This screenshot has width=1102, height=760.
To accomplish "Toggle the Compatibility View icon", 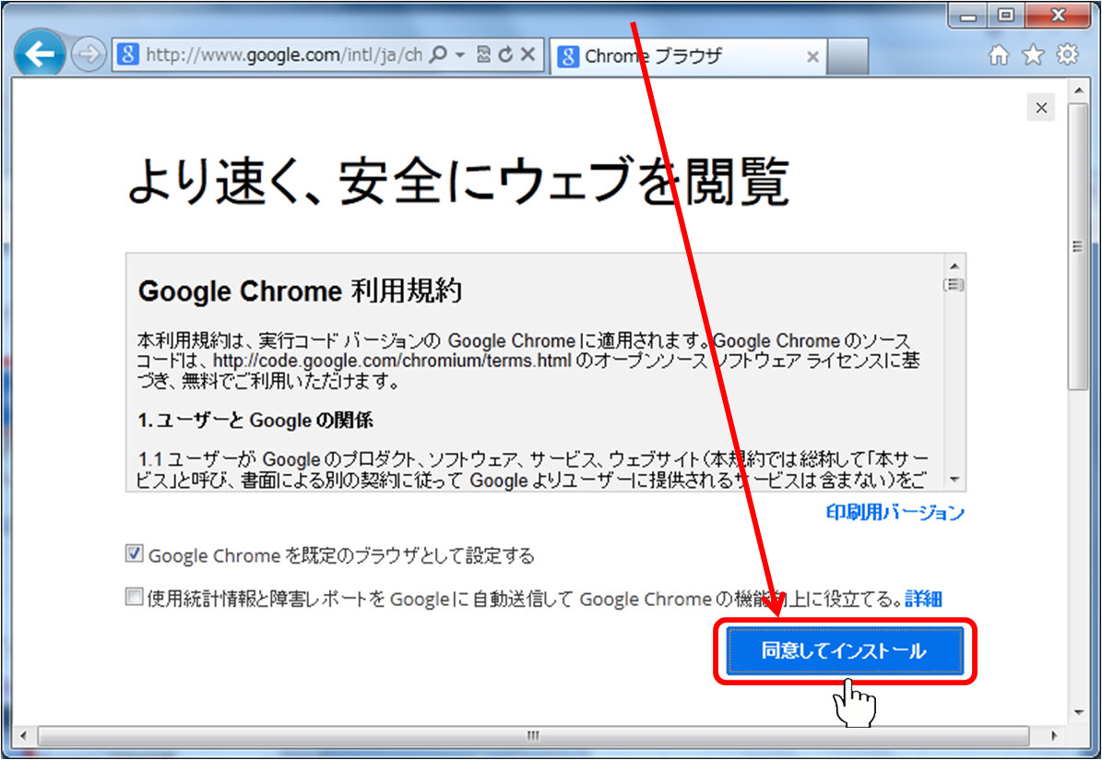I will click(484, 55).
